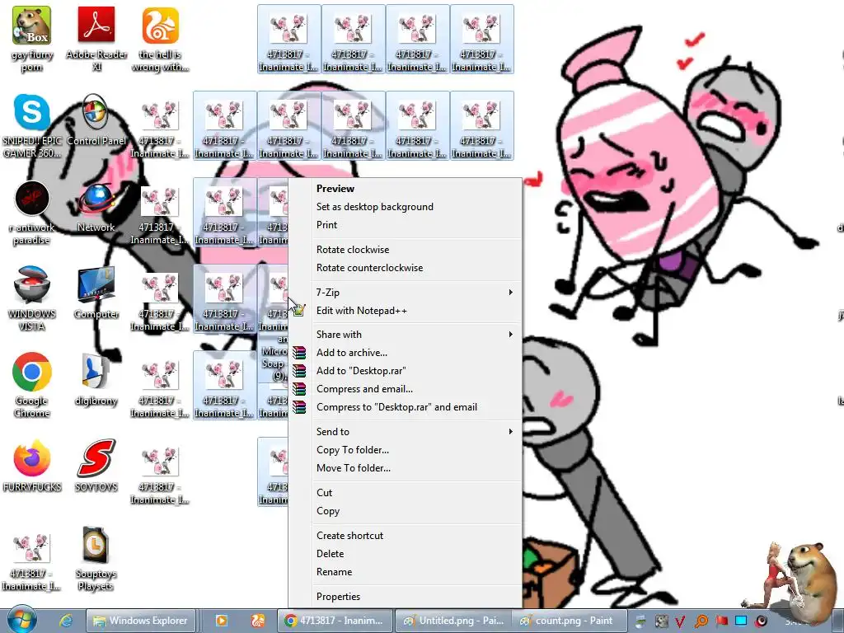
Task: Select the Computer desktop icon
Action: point(96,293)
